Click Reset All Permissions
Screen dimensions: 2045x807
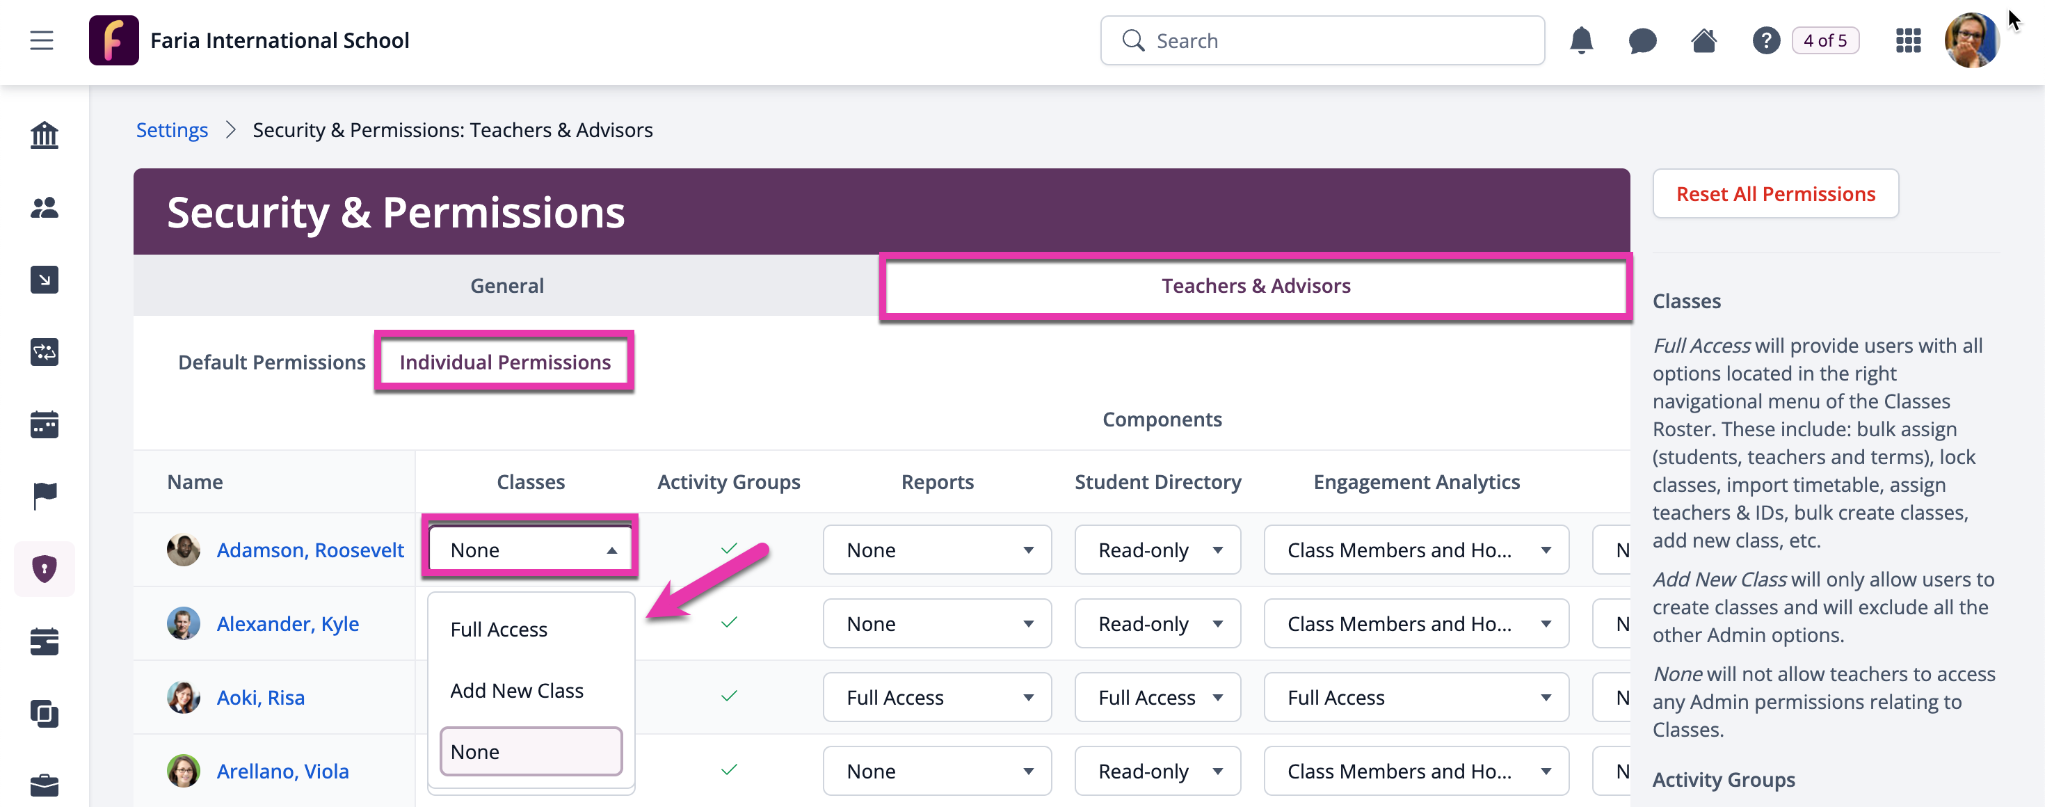(1775, 194)
